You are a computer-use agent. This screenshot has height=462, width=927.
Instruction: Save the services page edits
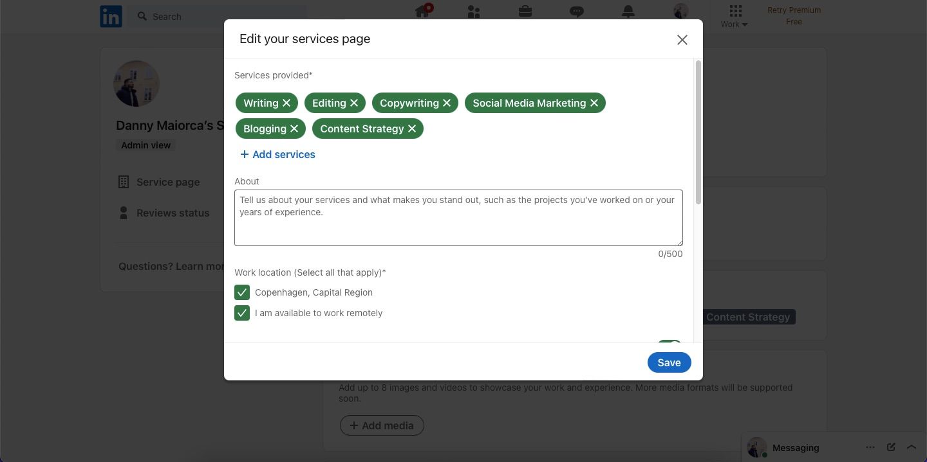(x=669, y=362)
